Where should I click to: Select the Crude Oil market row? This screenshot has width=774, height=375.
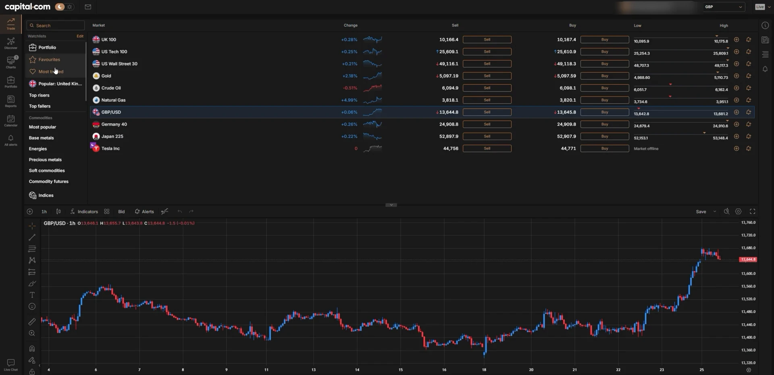(422, 88)
